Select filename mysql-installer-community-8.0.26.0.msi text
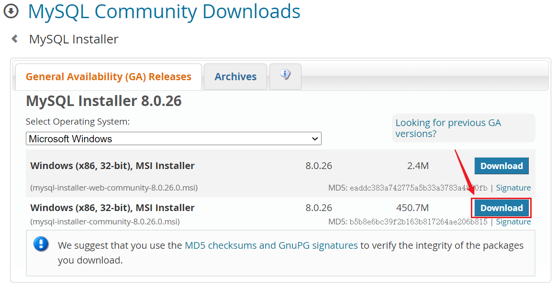557x286 pixels. click(105, 222)
